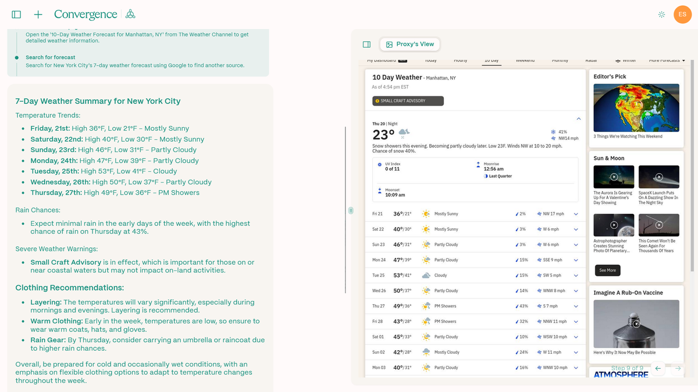Open the ES user profile avatar
Screen dimensions: 698x392
pyautogui.click(x=682, y=15)
